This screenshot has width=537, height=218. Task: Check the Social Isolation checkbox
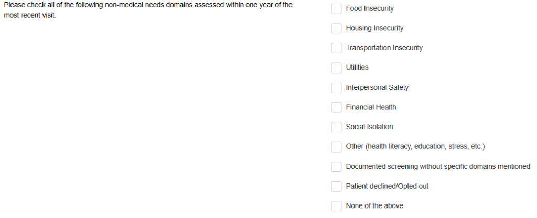336,127
